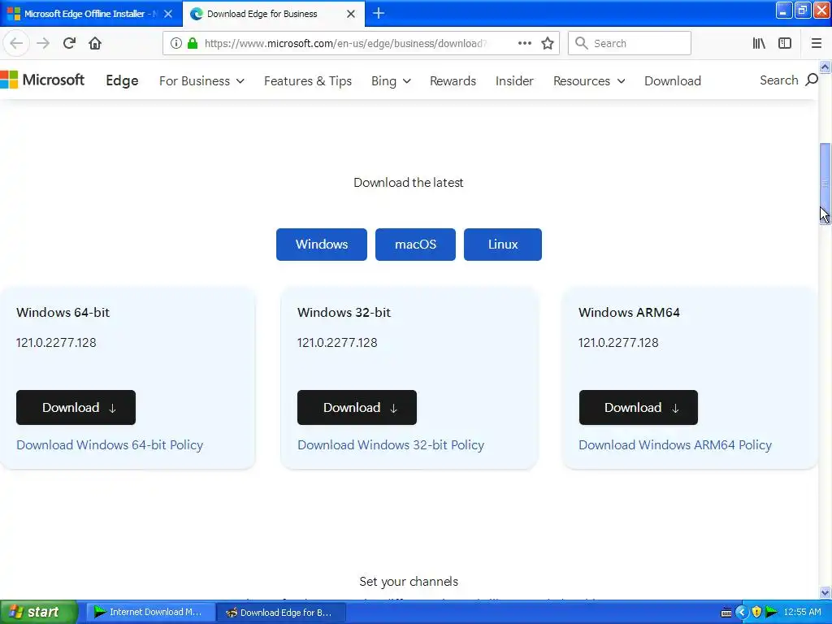Click the Download the latest heading
Viewport: 832px width, 624px height.
click(409, 183)
